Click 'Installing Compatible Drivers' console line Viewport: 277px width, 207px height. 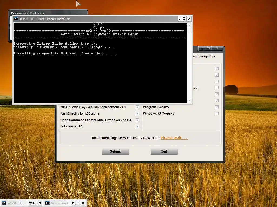[65, 53]
